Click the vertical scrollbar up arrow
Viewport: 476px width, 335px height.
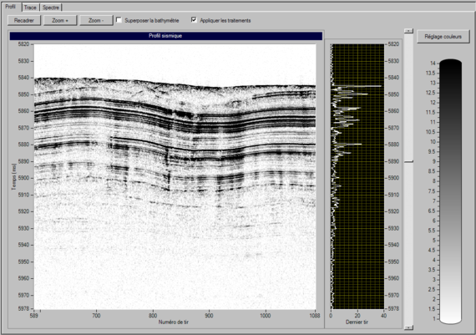pos(408,31)
